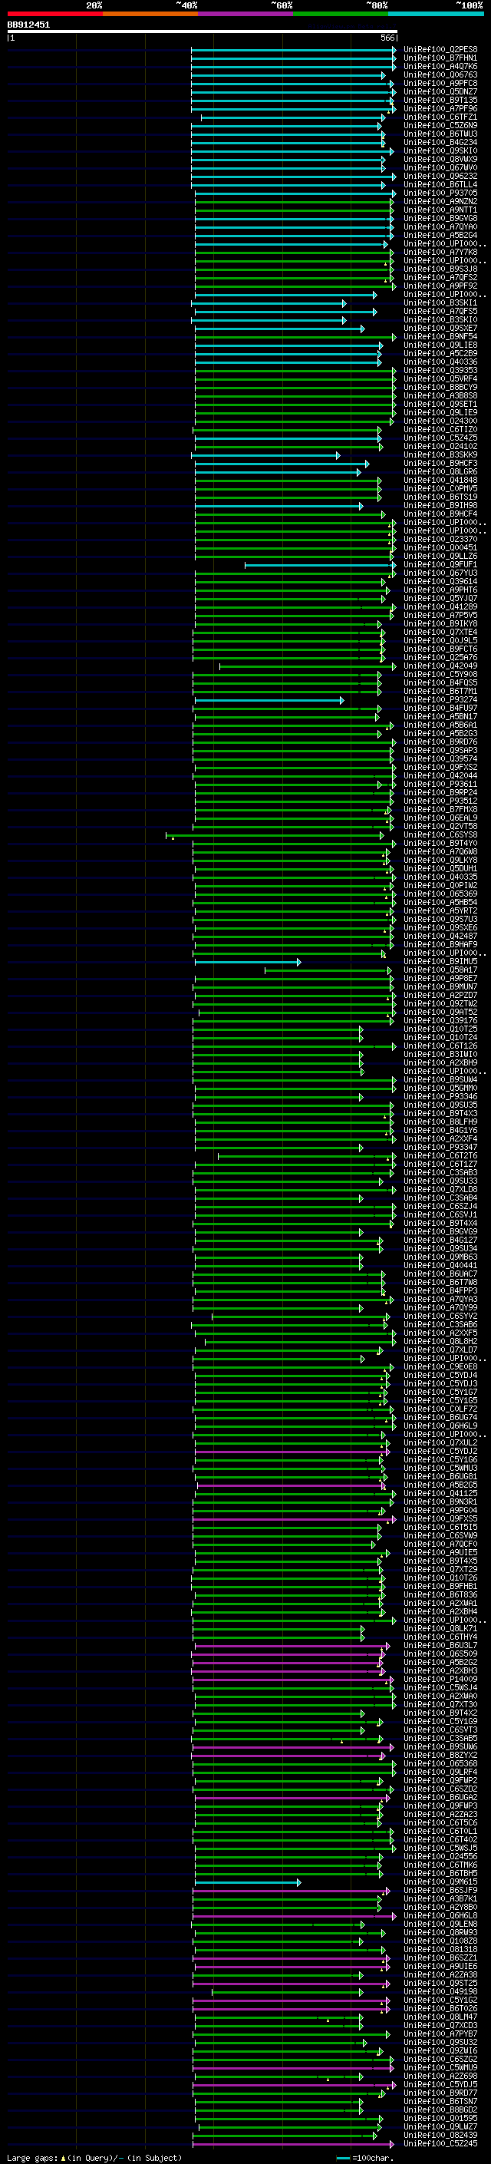Open hit UniRef100_A9PFC8
This screenshot has height=2164, width=491.
click(440, 83)
